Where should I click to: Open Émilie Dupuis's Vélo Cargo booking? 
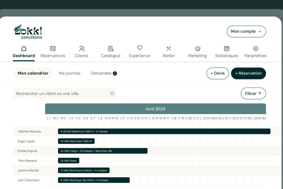[103, 151]
